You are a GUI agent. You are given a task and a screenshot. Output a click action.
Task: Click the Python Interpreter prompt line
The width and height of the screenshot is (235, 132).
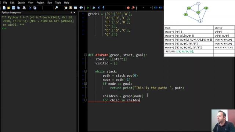38,29
